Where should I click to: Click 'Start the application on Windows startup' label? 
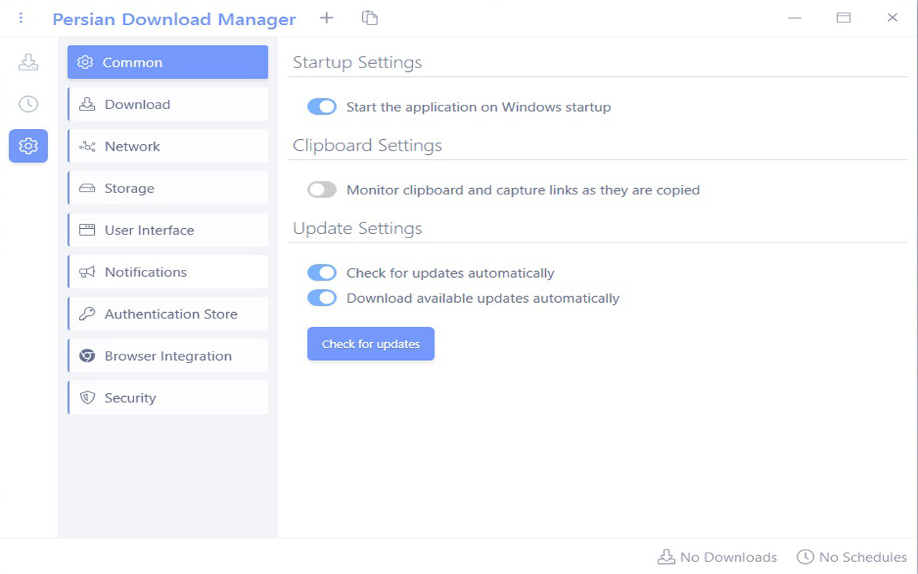pos(478,108)
